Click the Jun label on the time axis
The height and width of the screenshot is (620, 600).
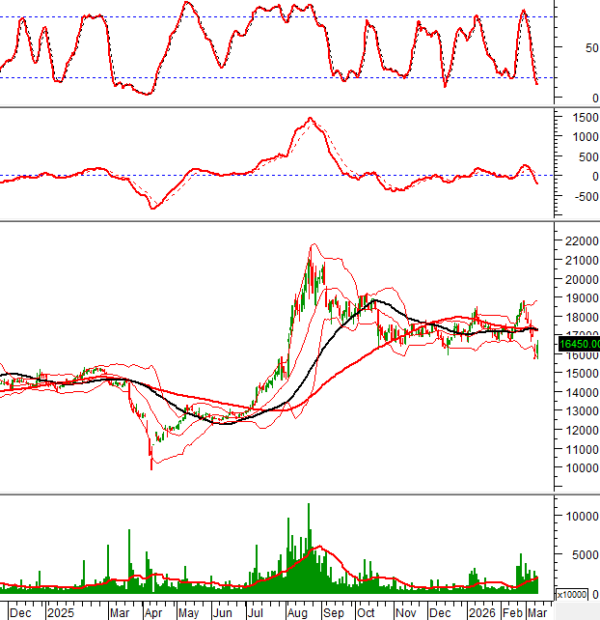[222, 612]
